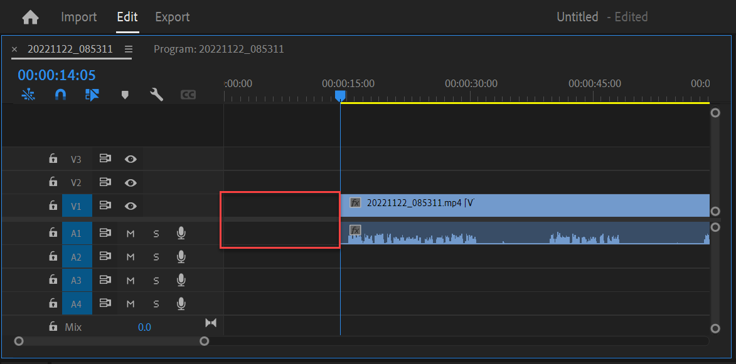
Task: Select the 20221122_085311.mp4 video clip
Action: click(525, 205)
